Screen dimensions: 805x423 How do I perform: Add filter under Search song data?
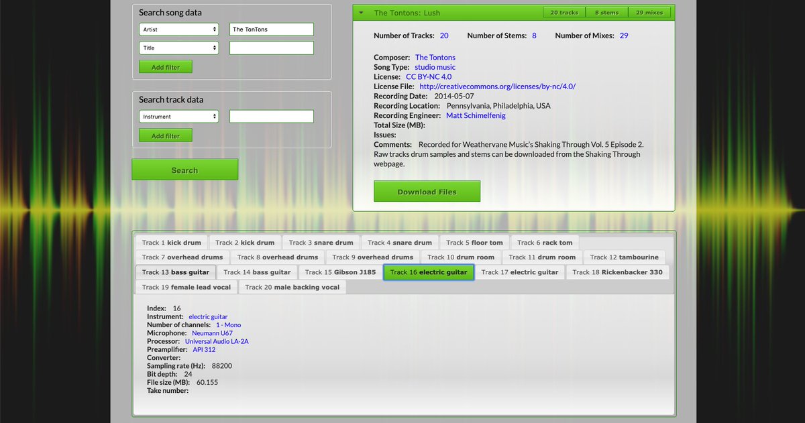pyautogui.click(x=166, y=67)
